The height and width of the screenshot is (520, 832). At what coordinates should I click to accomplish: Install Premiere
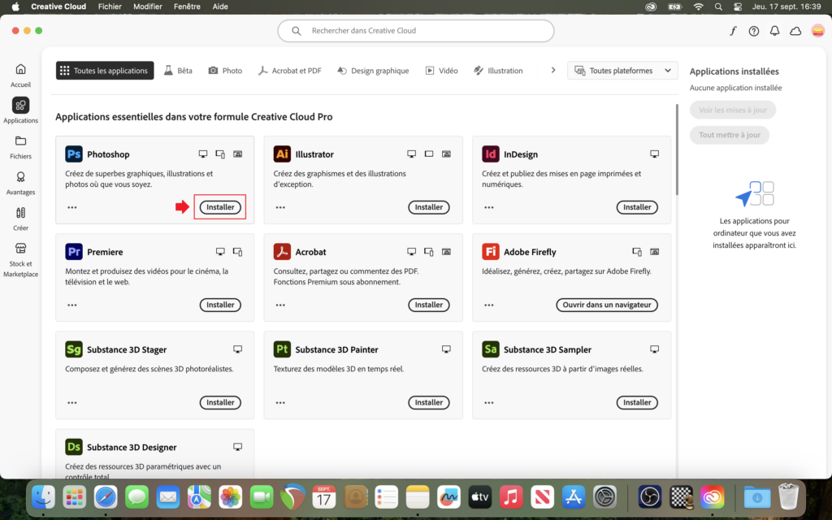(220, 305)
